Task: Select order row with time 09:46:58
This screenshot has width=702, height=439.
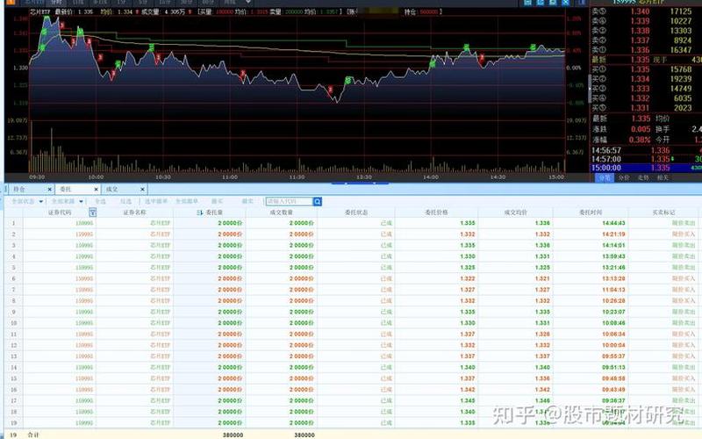Action: coord(353,378)
